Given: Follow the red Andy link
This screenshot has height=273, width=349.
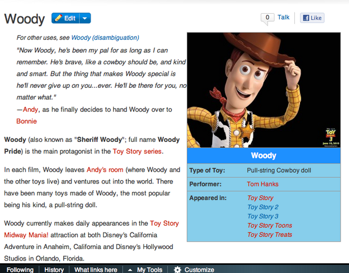Looking at the screenshot, I should (x=31, y=109).
